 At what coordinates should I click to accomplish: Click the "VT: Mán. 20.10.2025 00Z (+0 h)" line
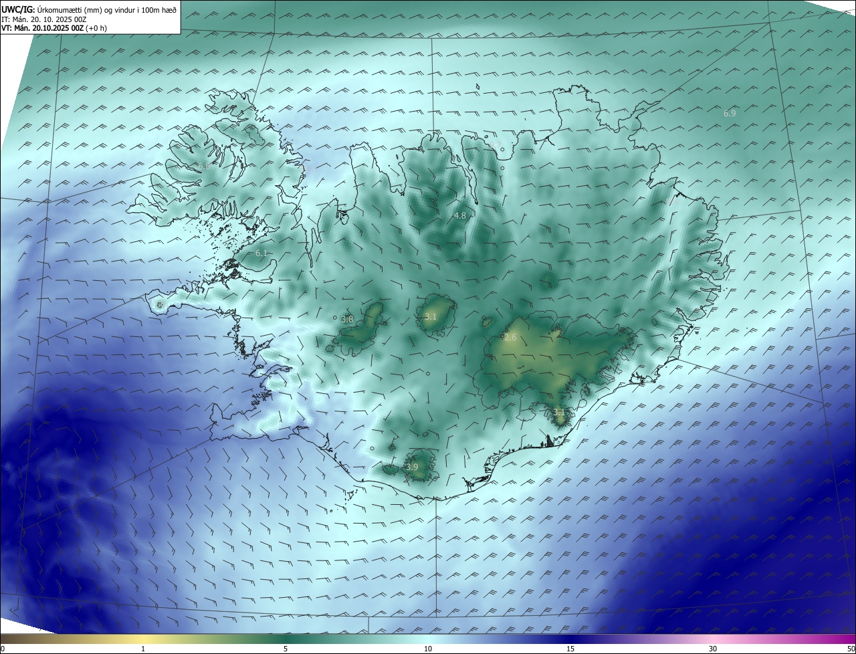pos(53,28)
